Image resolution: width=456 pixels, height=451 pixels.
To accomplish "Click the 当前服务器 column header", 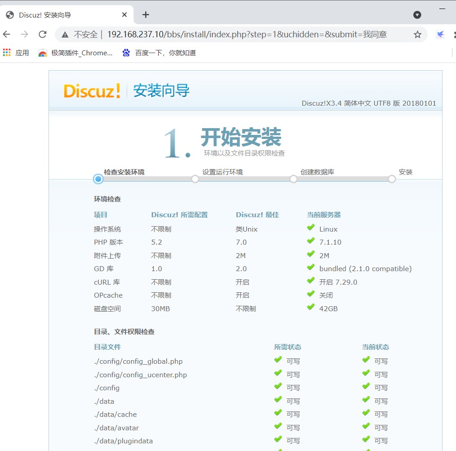I will pyautogui.click(x=324, y=215).
